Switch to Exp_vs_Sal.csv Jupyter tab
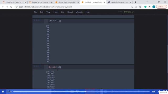 (x=41, y=2)
